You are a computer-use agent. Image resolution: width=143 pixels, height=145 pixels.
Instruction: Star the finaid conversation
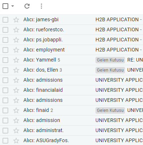coord(16,110)
